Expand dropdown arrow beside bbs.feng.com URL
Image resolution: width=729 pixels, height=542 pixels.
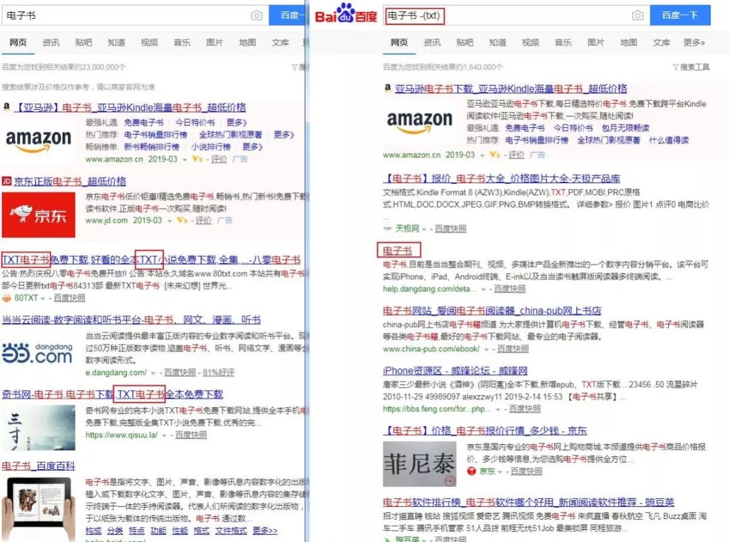point(498,409)
